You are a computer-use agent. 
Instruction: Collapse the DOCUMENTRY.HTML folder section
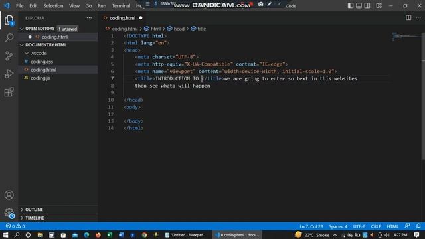pos(46,45)
